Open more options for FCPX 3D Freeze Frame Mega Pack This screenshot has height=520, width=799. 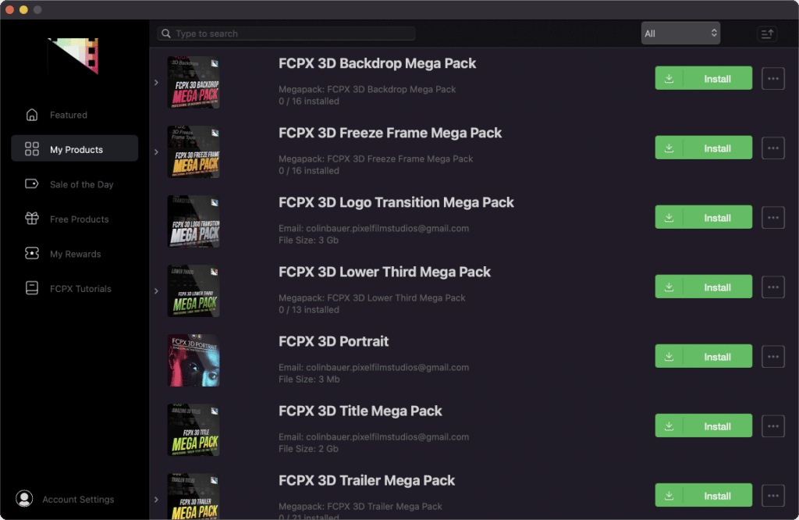click(x=773, y=148)
